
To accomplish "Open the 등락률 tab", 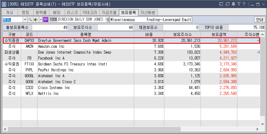I will click(x=41, y=12).
